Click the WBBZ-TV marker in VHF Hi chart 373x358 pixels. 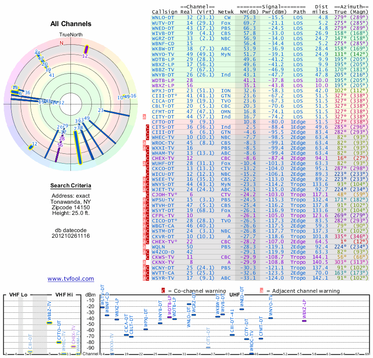[x=49, y=323]
